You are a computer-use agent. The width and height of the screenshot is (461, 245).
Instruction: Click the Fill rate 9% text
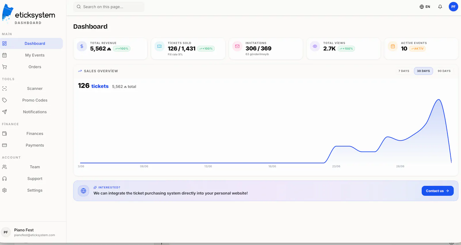point(175,54)
